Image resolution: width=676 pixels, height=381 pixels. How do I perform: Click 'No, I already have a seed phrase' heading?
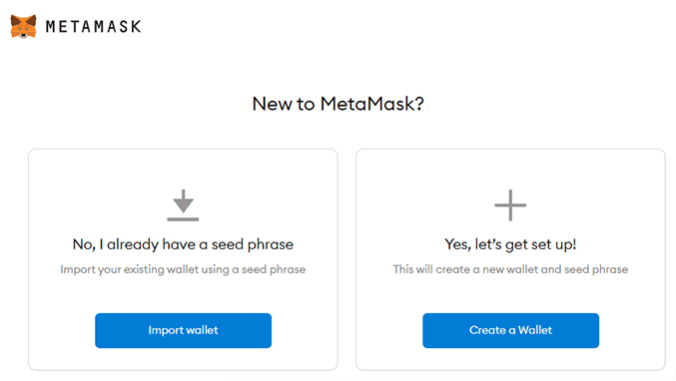click(183, 244)
